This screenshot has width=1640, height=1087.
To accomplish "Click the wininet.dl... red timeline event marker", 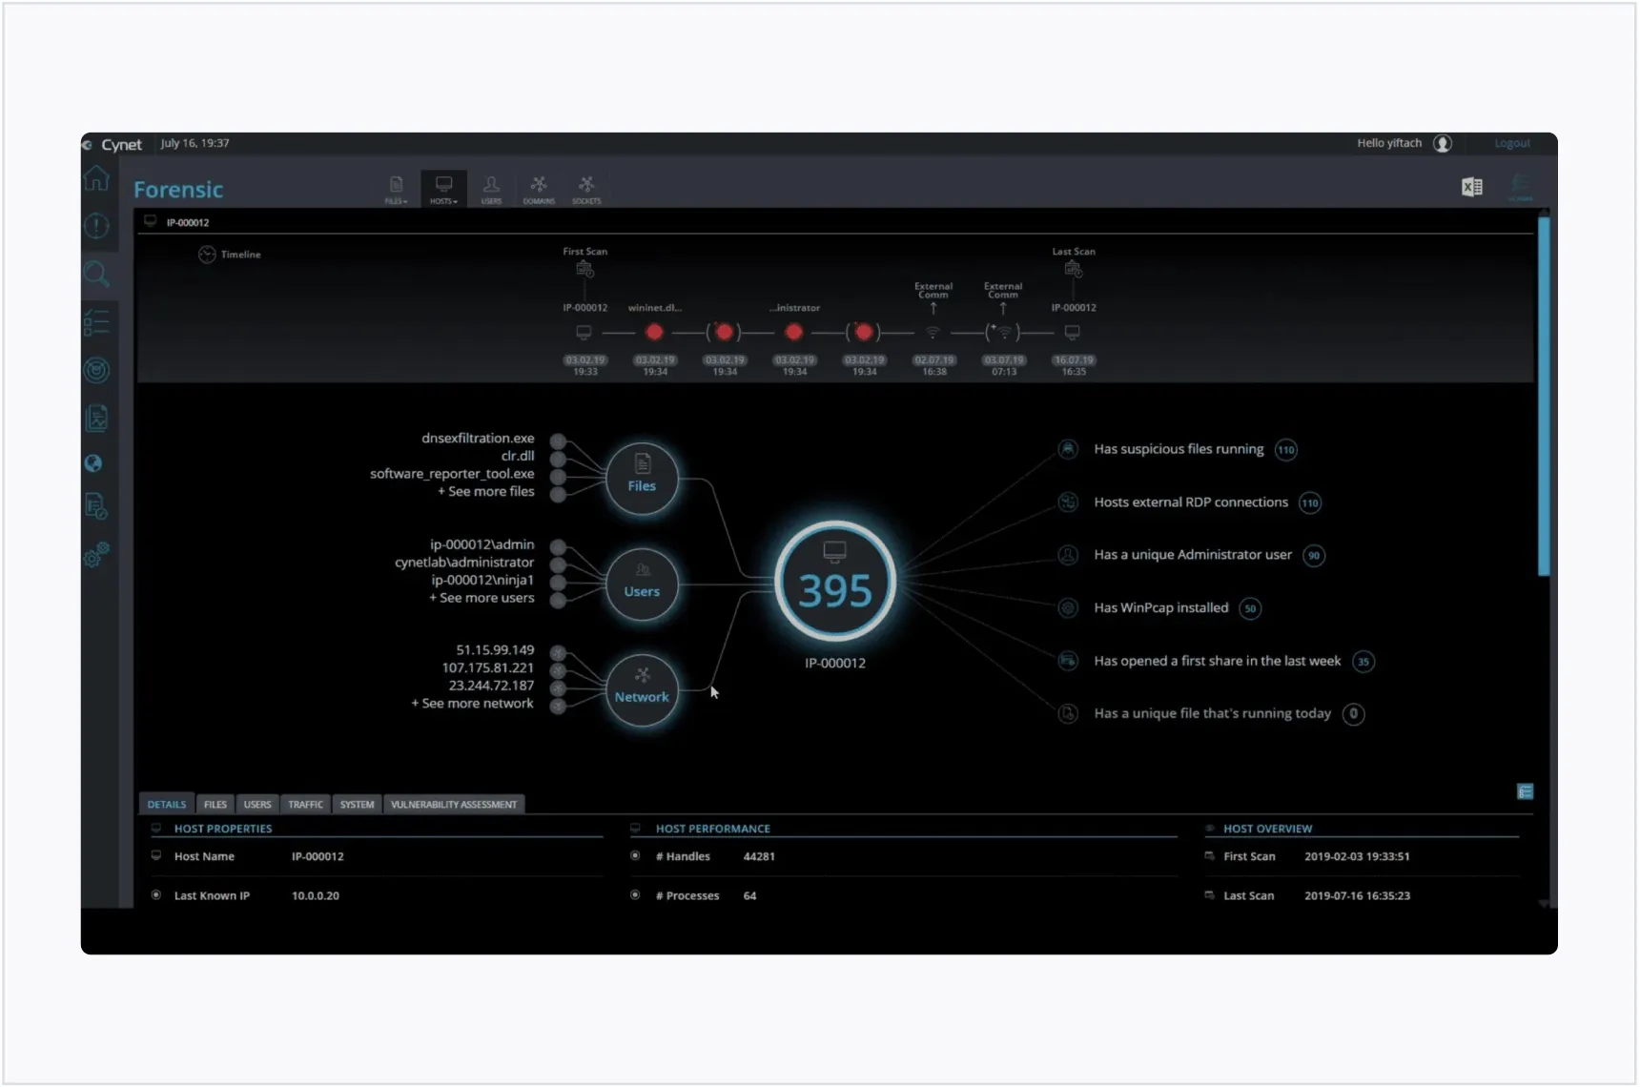I will click(x=654, y=333).
